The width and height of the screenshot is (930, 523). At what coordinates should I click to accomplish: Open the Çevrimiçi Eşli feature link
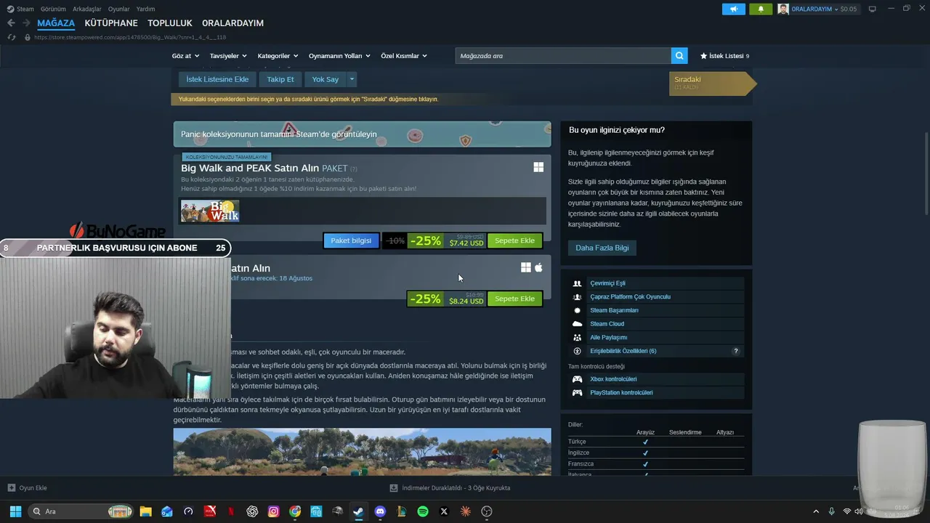click(x=607, y=283)
